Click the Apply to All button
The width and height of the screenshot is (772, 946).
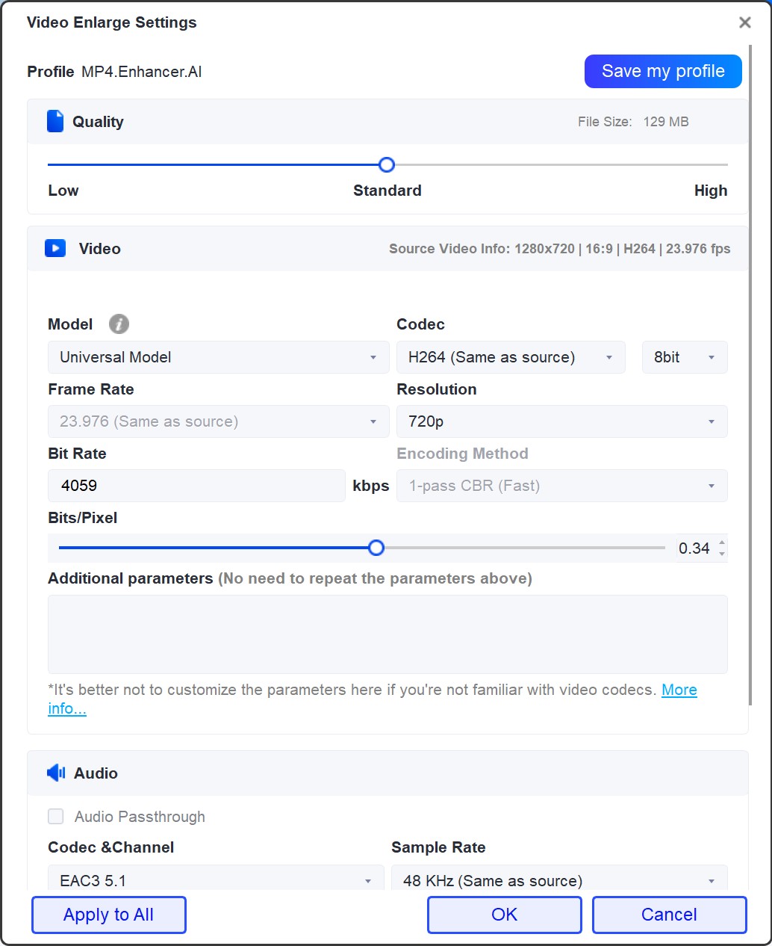click(x=108, y=915)
